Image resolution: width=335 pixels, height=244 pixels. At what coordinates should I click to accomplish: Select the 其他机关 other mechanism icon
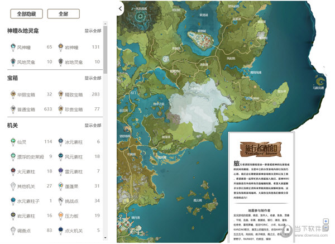(x=13, y=186)
